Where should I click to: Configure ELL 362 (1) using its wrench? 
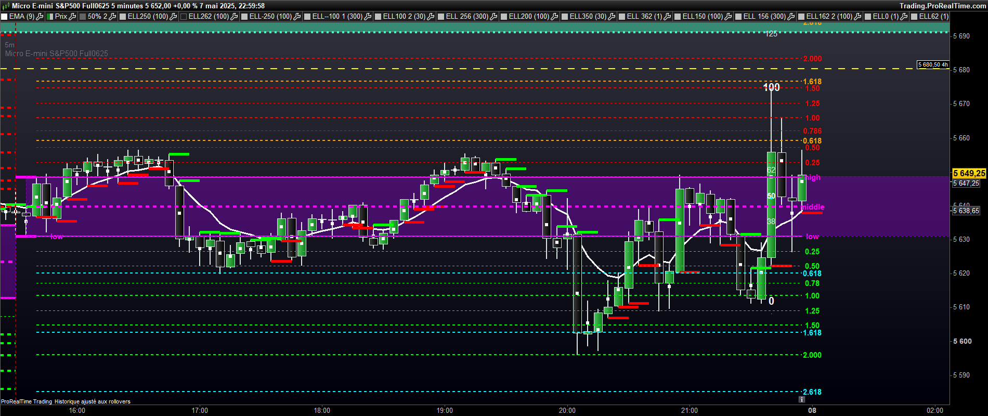point(668,16)
